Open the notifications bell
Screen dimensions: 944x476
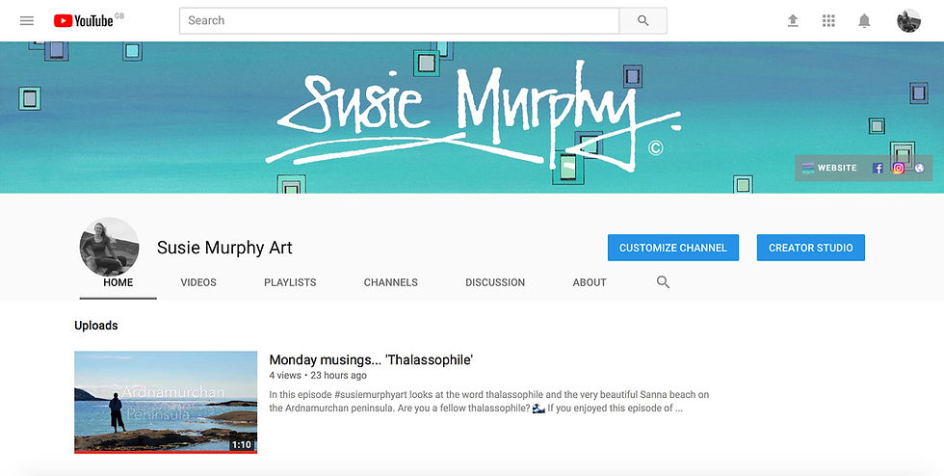tap(864, 20)
